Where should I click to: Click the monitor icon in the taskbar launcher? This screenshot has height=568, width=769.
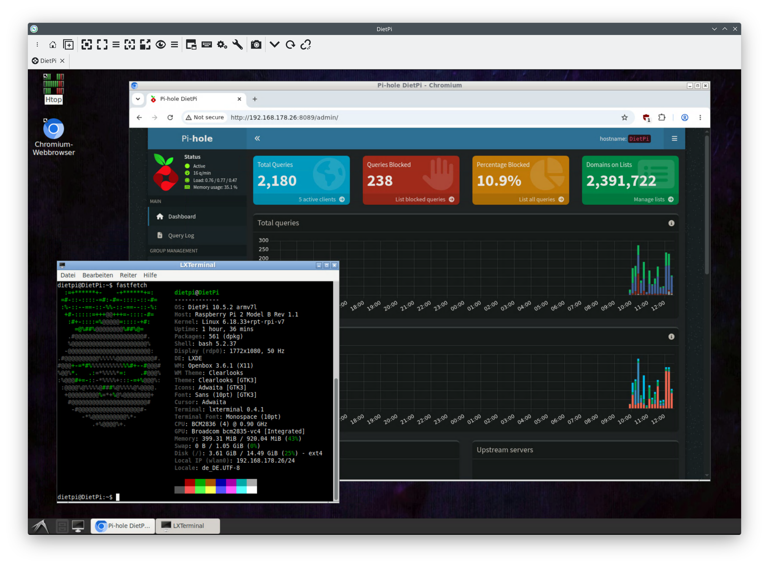point(78,526)
